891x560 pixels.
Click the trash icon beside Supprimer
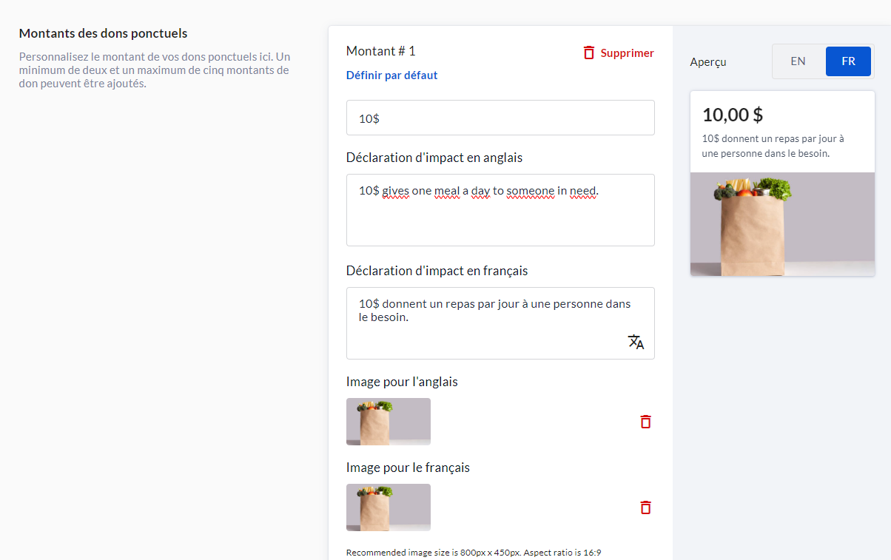pyautogui.click(x=589, y=53)
